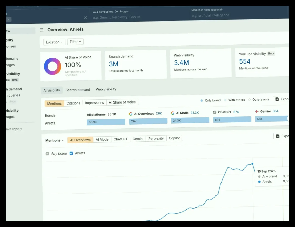This screenshot has height=227, width=295.
Task: Show AI Mode data in the chart
Action: [x=102, y=140]
